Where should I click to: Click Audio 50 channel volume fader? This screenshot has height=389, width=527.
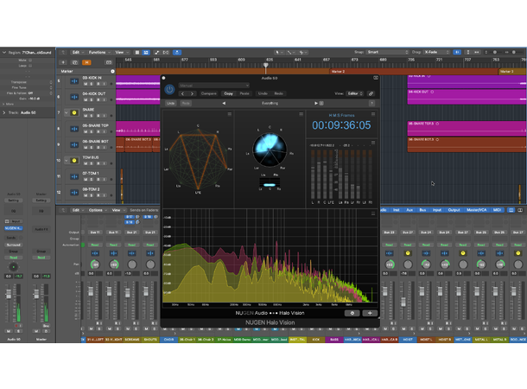(x=9, y=295)
